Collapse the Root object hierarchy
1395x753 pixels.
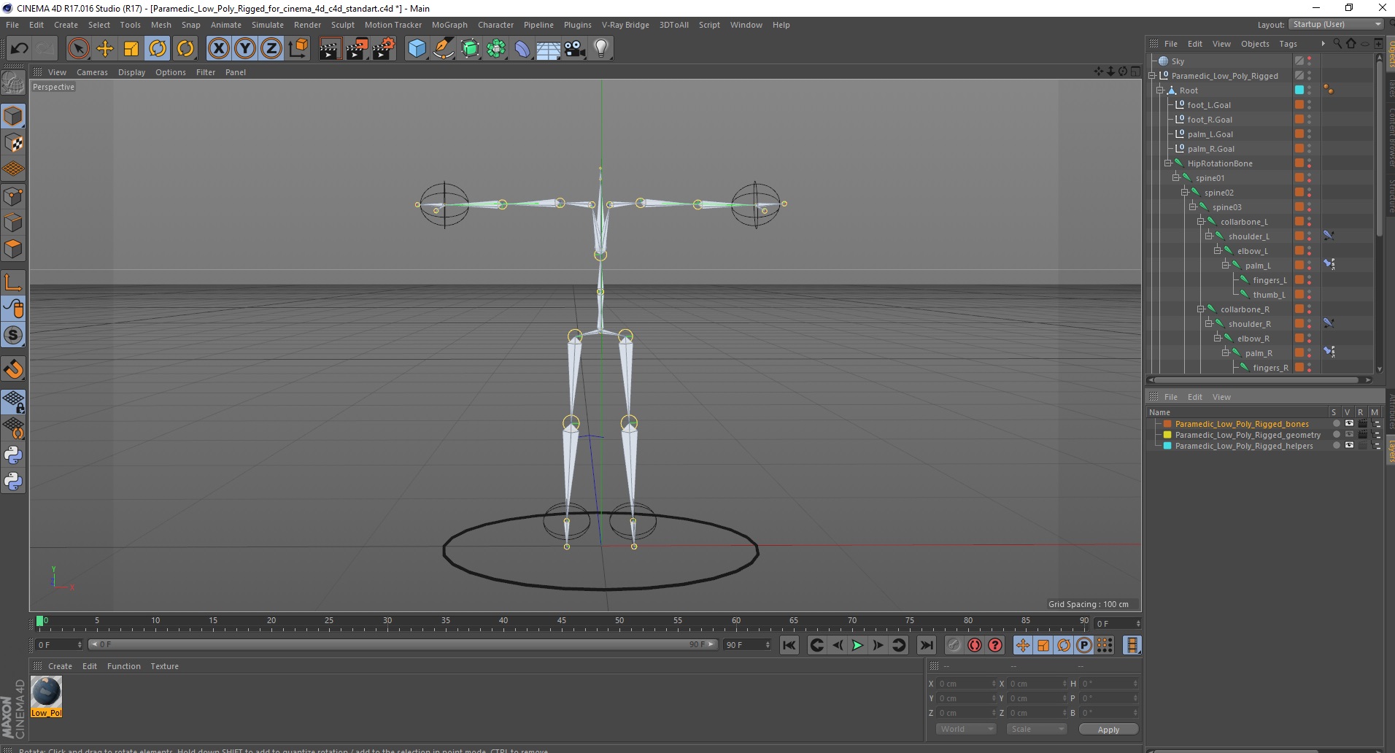1159,90
